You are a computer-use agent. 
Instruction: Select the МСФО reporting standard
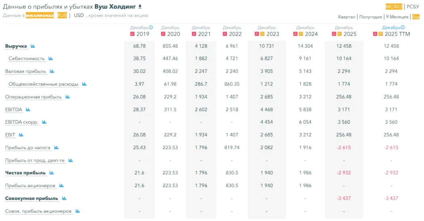393,6
